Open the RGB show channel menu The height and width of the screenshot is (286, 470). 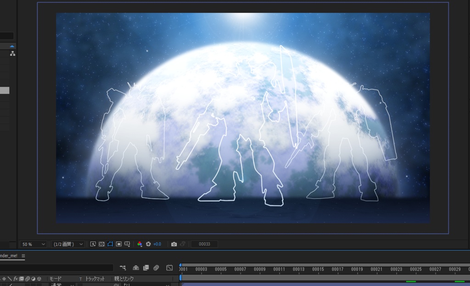click(140, 244)
